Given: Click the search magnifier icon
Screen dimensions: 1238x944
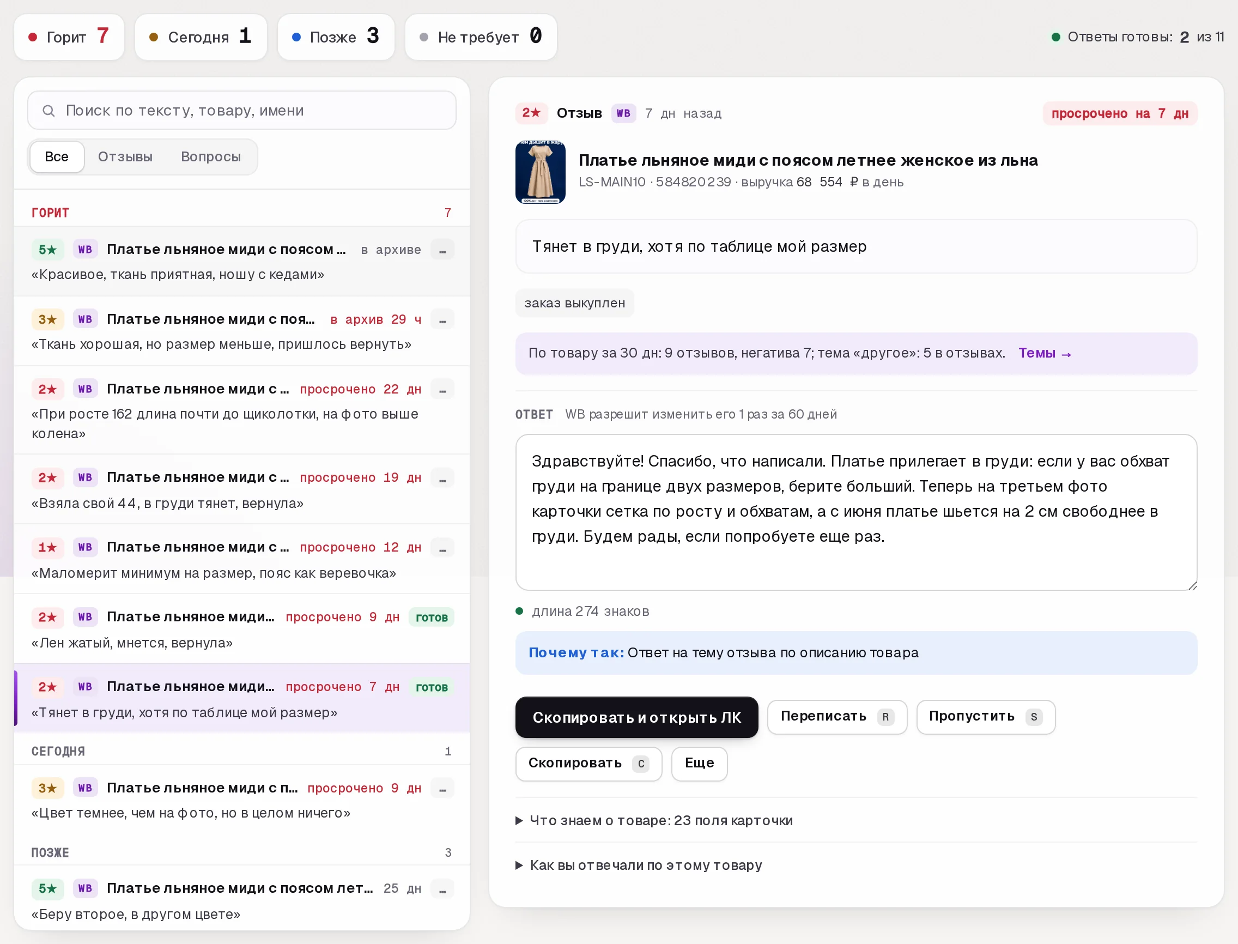Looking at the screenshot, I should click(49, 111).
